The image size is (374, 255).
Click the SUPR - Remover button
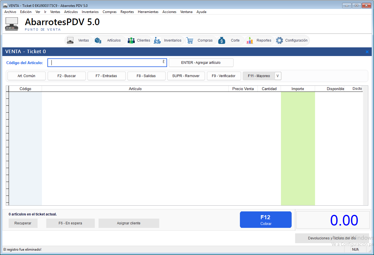tap(186, 76)
